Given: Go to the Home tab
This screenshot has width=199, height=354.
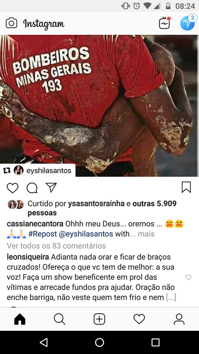Looking at the screenshot, I should (x=20, y=319).
